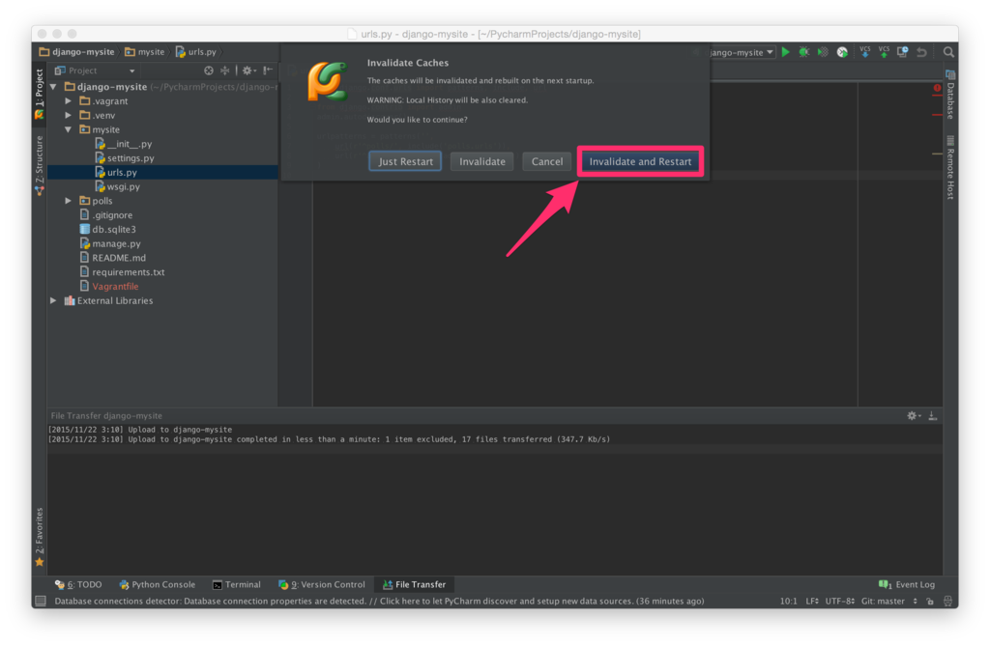
Task: Collapse the mysite folder in the tree
Action: point(69,130)
